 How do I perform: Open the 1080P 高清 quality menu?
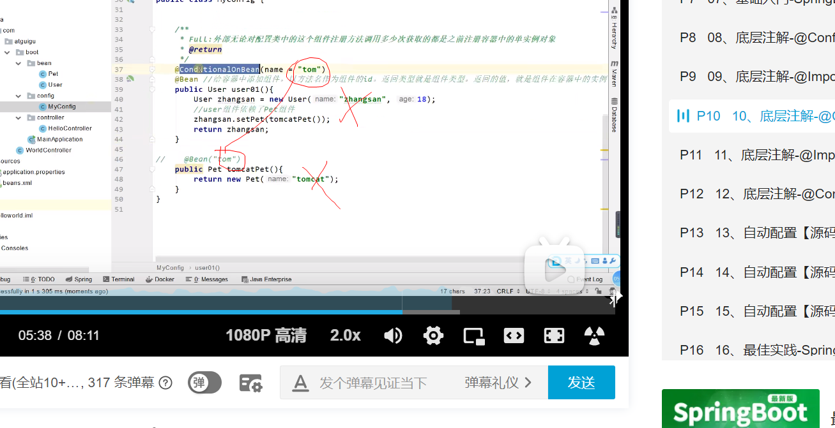266,336
